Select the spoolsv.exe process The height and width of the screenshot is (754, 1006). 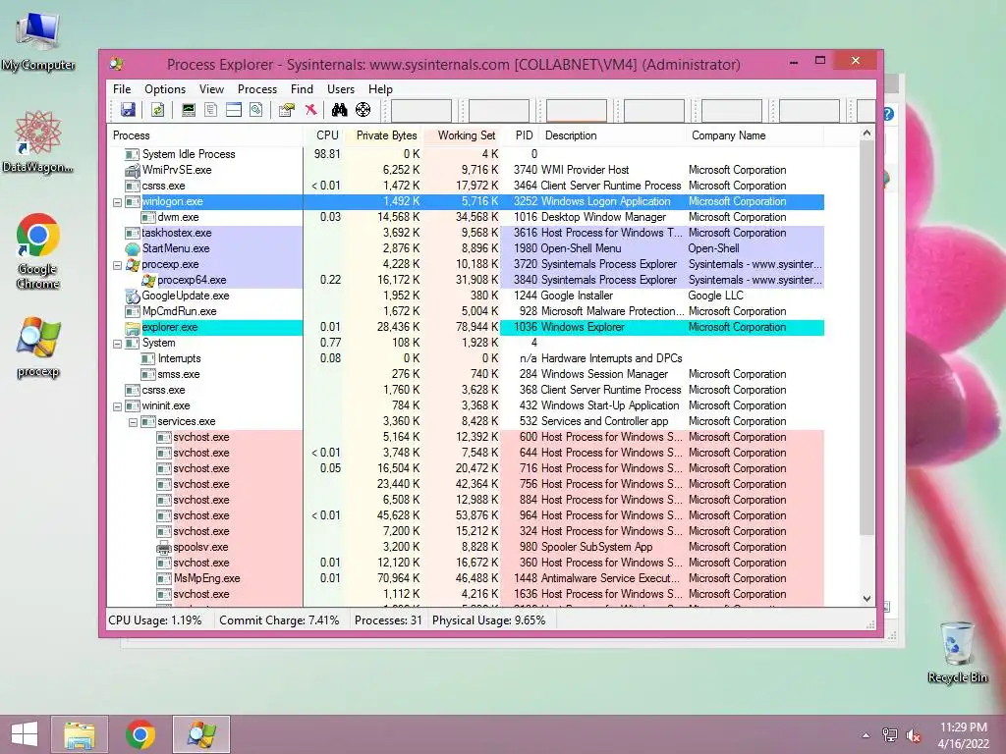(465, 547)
